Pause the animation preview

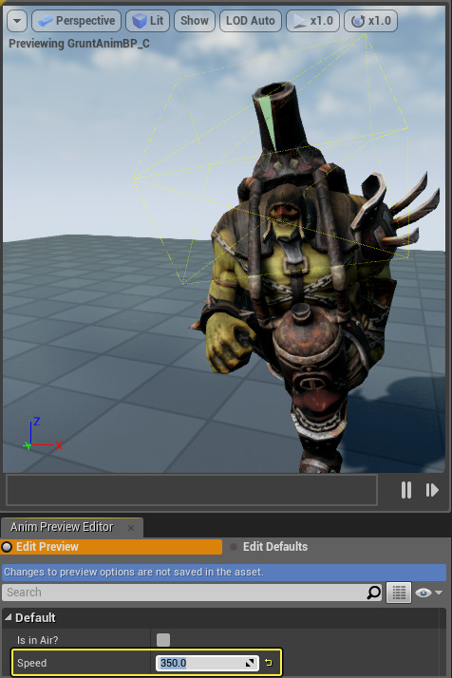coord(405,490)
